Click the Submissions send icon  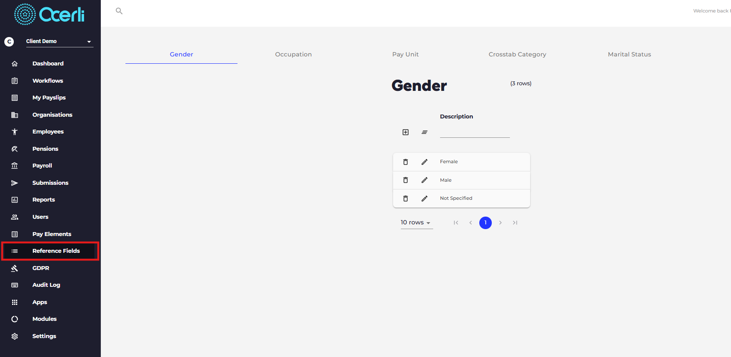pyautogui.click(x=15, y=183)
